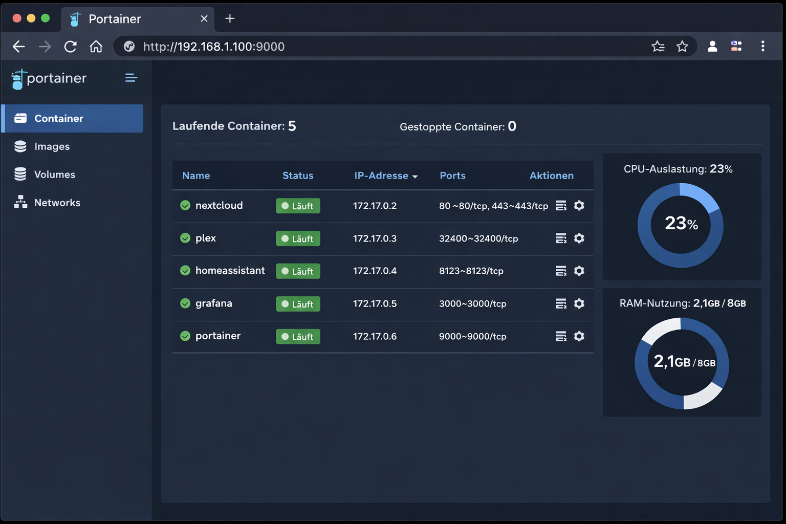786x524 pixels.
Task: Click the green check icon next to plex
Action: point(185,238)
